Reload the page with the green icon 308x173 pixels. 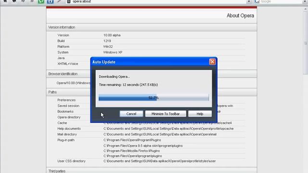(x=41, y=1)
